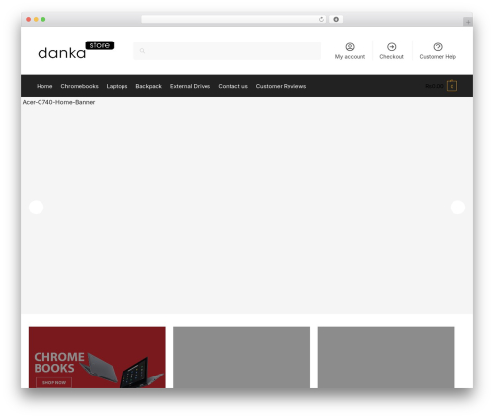
Task: Open the Contact us page
Action: pyautogui.click(x=233, y=86)
